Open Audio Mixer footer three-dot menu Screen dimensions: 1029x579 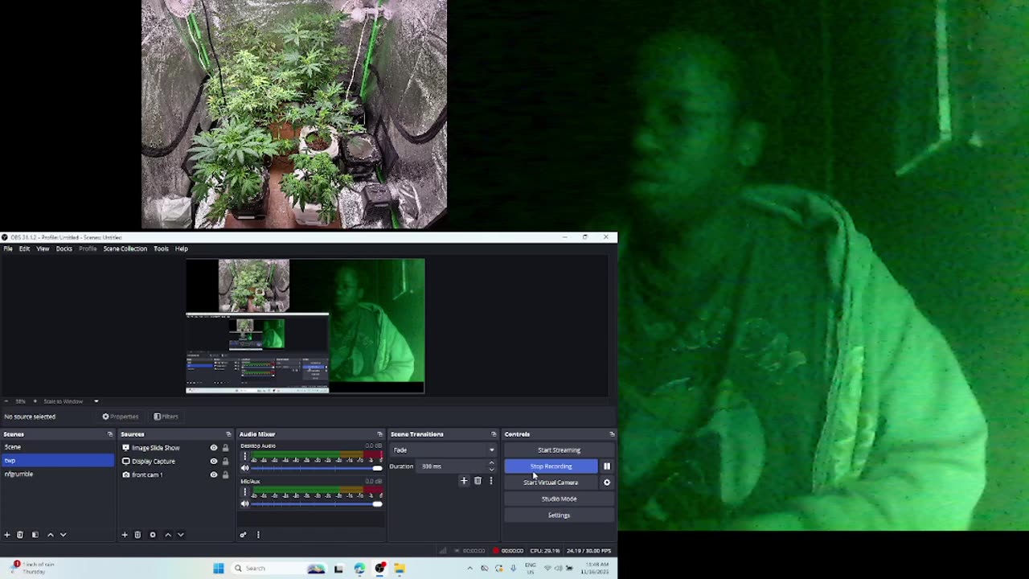[x=258, y=535]
